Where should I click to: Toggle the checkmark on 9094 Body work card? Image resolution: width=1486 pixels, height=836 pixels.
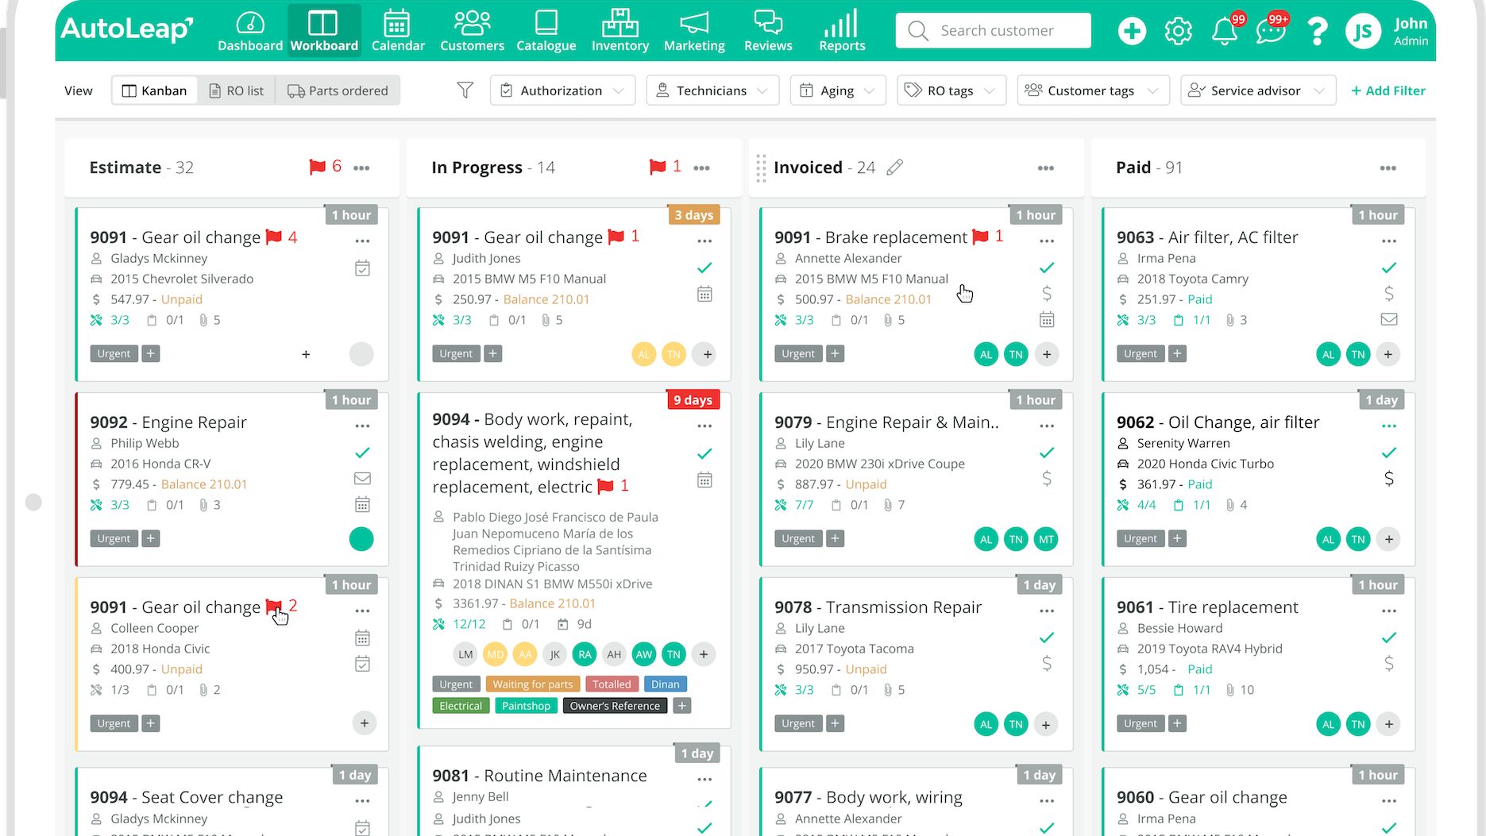[704, 453]
